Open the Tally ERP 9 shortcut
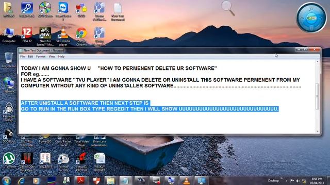Screen dimensions: 330x185 (x=45, y=160)
